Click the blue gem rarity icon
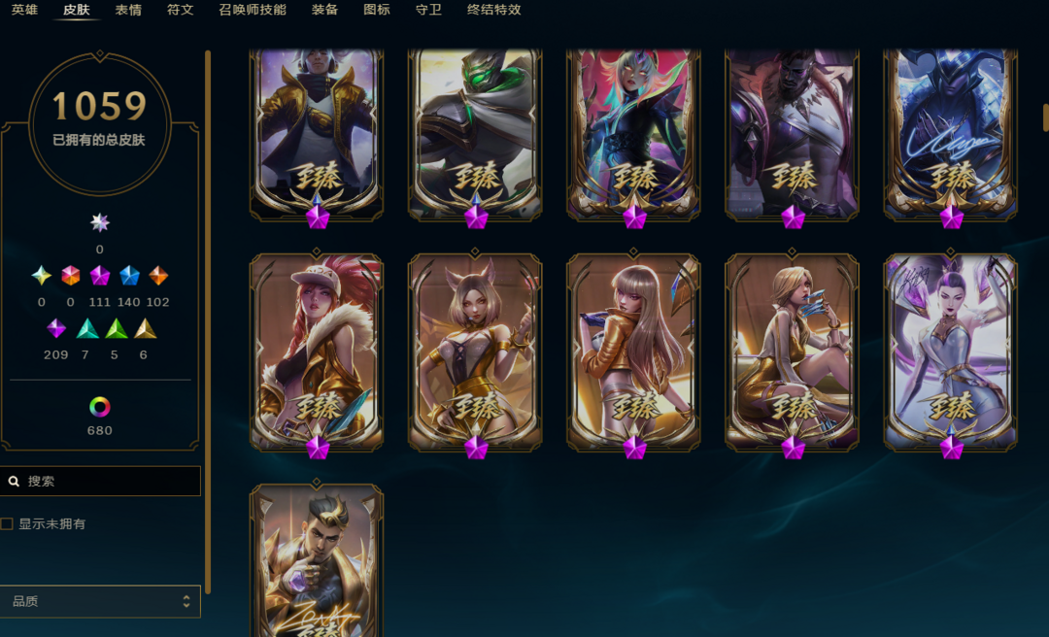1049x637 pixels. click(129, 275)
